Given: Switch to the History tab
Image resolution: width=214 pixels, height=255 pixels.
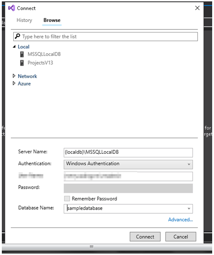Looking at the screenshot, I should coord(24,20).
